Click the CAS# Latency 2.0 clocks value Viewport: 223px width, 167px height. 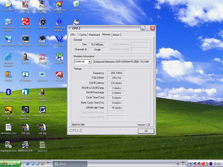[x=117, y=83]
